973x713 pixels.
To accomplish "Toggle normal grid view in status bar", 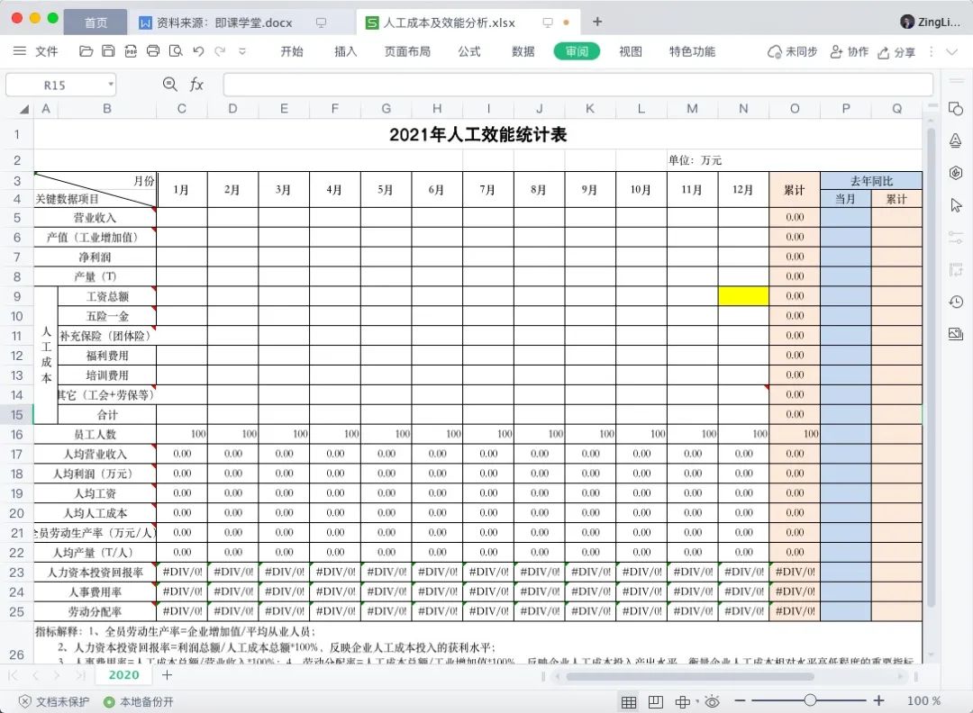I will point(629,701).
